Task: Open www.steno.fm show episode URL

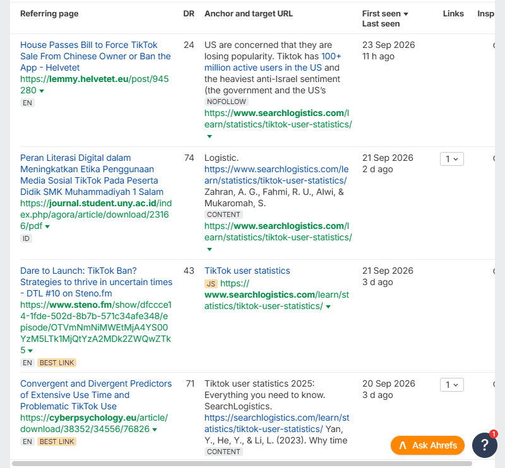Action: point(96,327)
